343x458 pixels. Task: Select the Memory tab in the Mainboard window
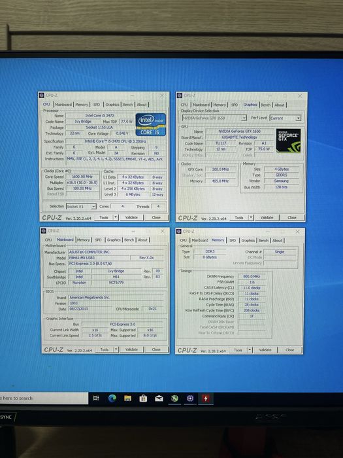84,240
